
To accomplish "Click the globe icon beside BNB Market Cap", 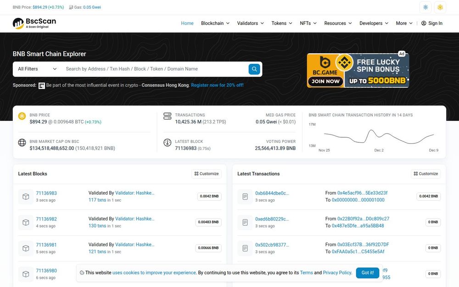I will coord(22,143).
